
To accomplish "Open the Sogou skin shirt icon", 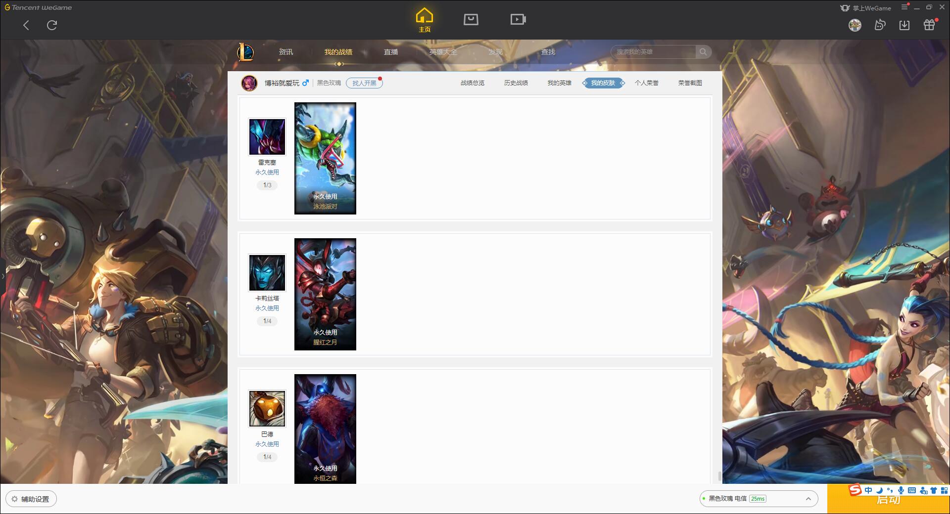I will pos(934,490).
